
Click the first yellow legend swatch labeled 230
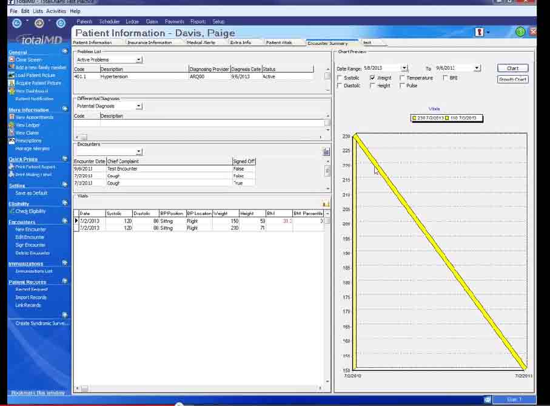(414, 118)
